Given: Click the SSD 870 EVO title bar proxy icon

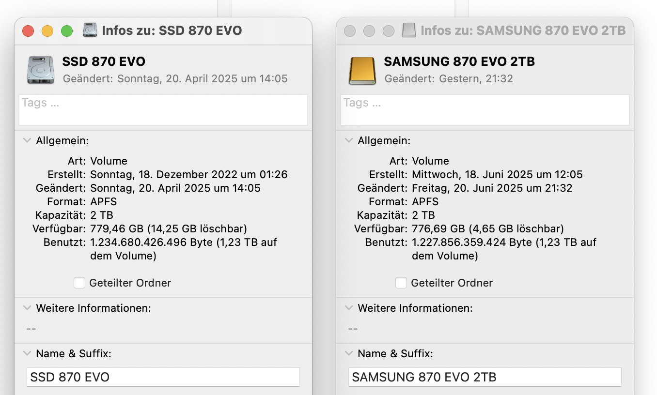Looking at the screenshot, I should [90, 30].
